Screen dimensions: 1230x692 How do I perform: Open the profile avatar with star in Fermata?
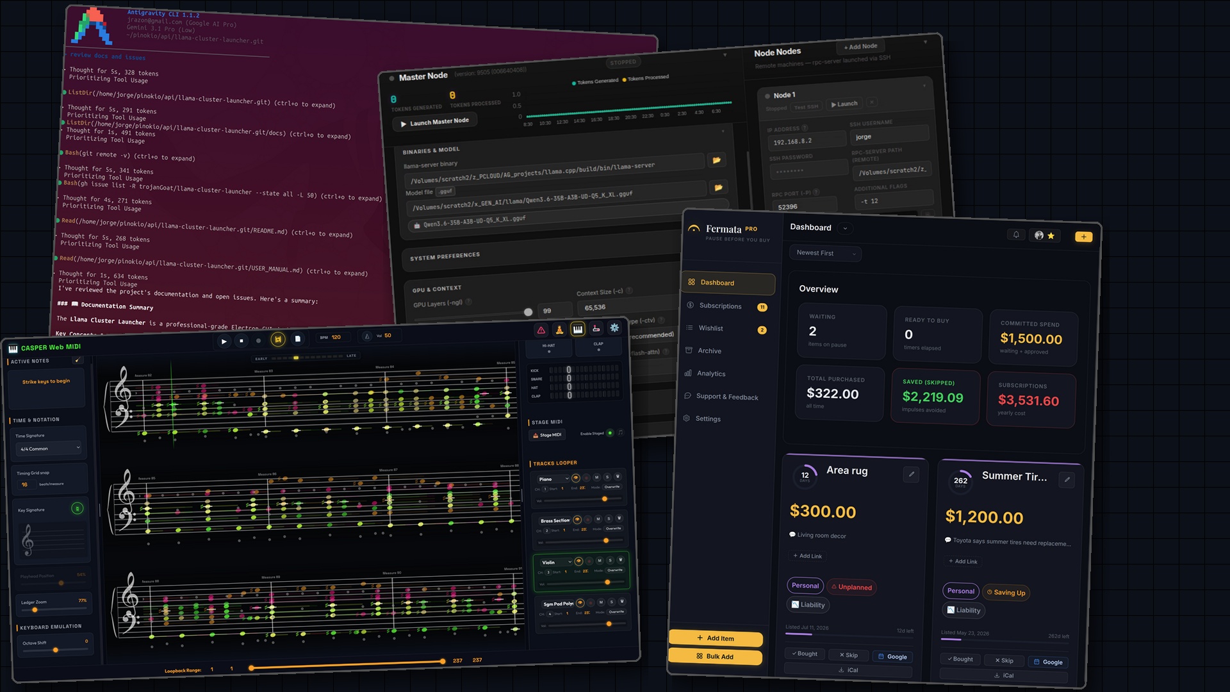point(1044,235)
